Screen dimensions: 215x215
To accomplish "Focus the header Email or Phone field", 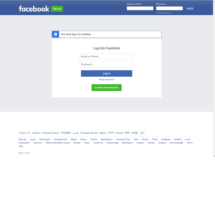I will [x=140, y=8].
